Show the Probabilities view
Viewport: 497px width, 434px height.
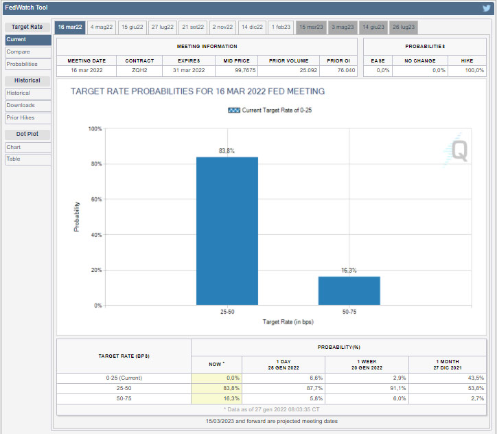pyautogui.click(x=27, y=64)
